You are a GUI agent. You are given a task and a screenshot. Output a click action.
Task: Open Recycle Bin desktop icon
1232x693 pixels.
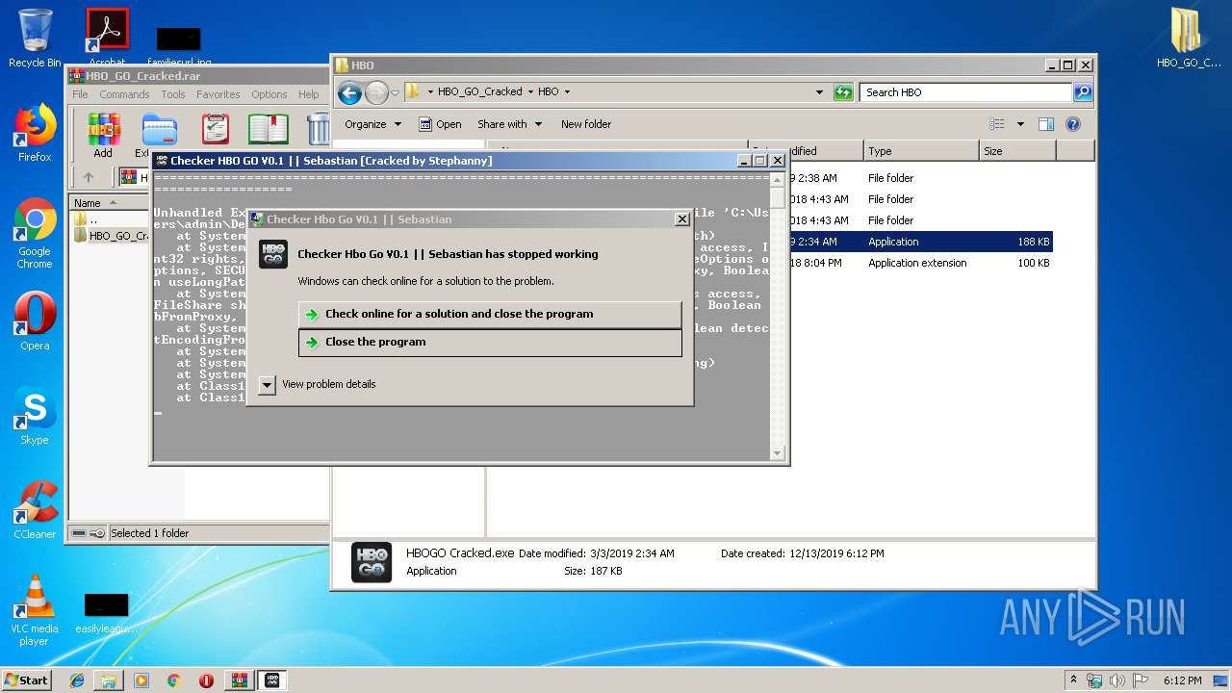point(35,38)
